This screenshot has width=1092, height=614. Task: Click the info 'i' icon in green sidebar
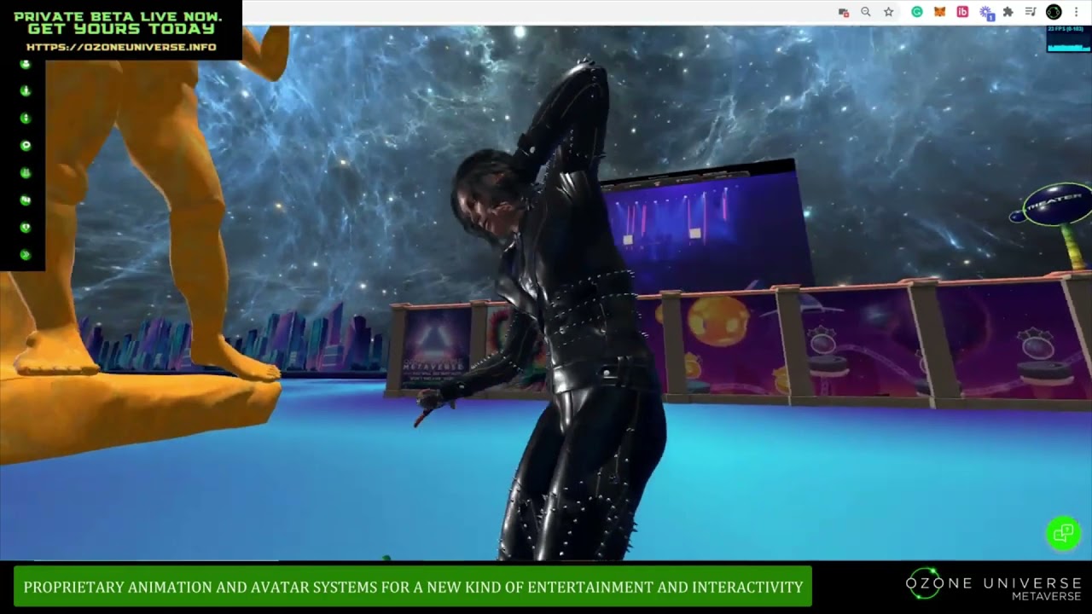(25, 90)
